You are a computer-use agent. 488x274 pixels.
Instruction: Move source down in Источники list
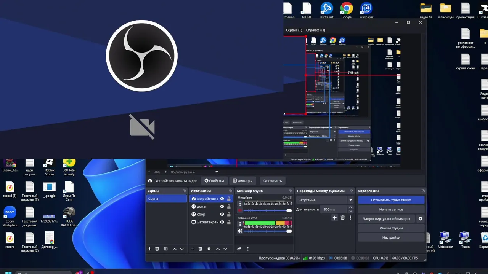[225, 249]
